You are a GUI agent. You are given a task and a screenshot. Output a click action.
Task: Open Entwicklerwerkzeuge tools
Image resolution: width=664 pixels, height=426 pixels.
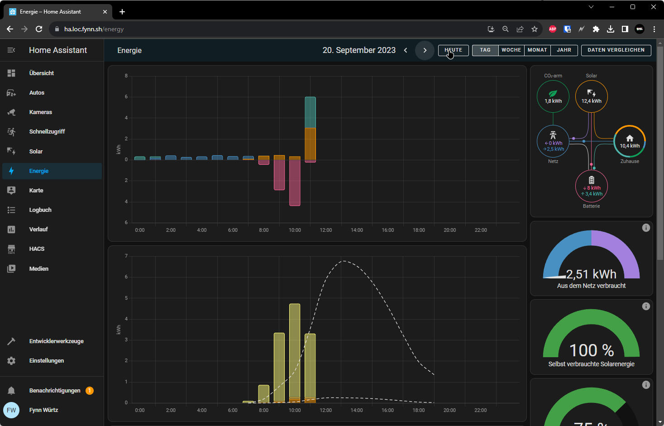click(56, 341)
